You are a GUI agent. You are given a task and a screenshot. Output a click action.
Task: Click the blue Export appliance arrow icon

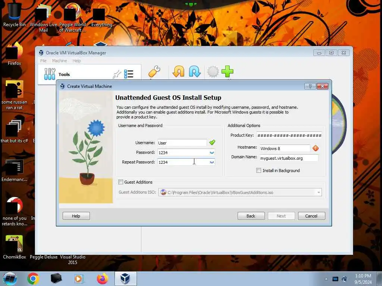195,72
